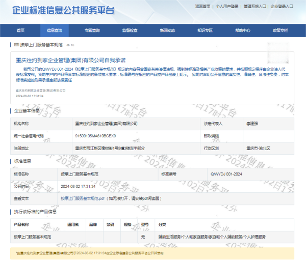The height and width of the screenshot is (263, 306).
Task: Switch to the 信息查询 tab
Action: pos(55,31)
